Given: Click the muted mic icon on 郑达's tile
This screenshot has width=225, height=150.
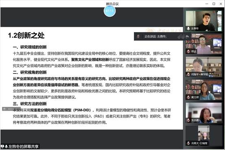Looking at the screenshot, I should pyautogui.click(x=188, y=51).
